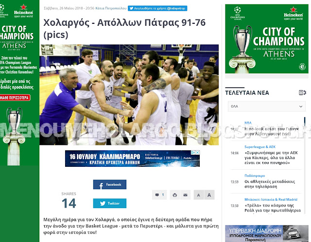Read the no-look ασίστ του Γιανγκ story
Screen dimensions: 311x242
pyautogui.click(x=272, y=131)
